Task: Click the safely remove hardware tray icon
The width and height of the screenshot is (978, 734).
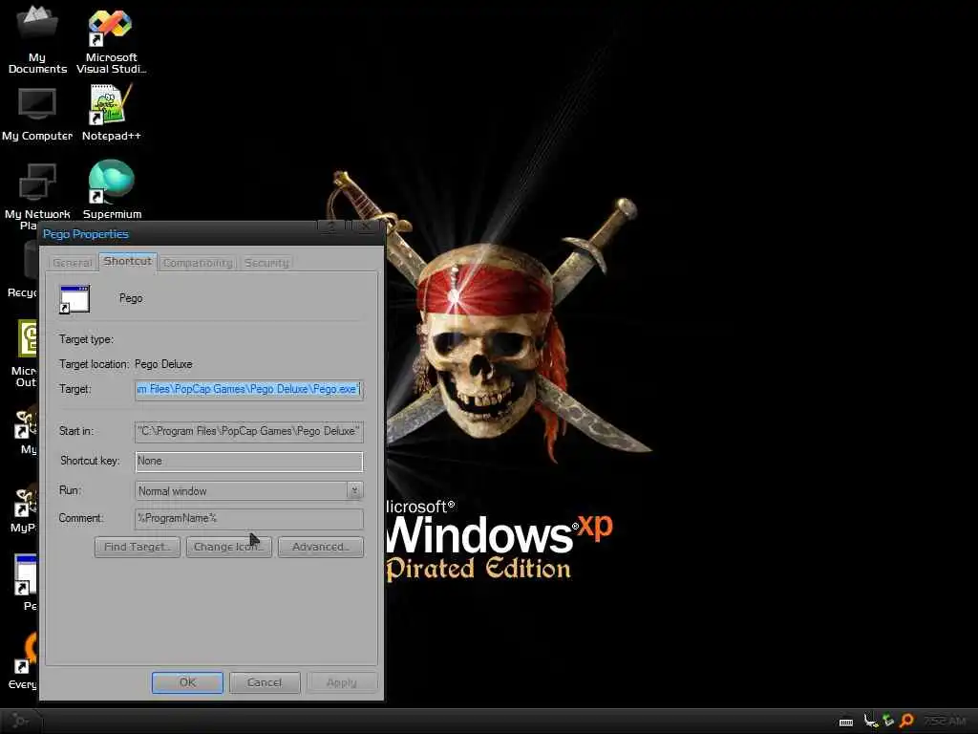Action: (888, 721)
